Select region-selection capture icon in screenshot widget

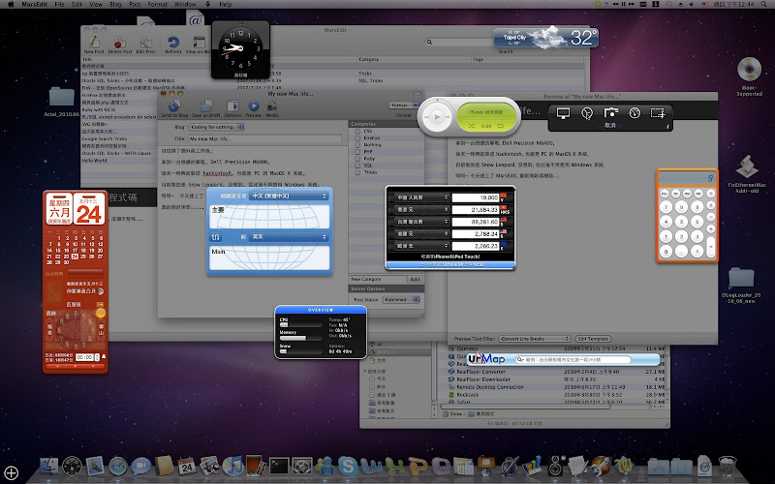[x=658, y=113]
